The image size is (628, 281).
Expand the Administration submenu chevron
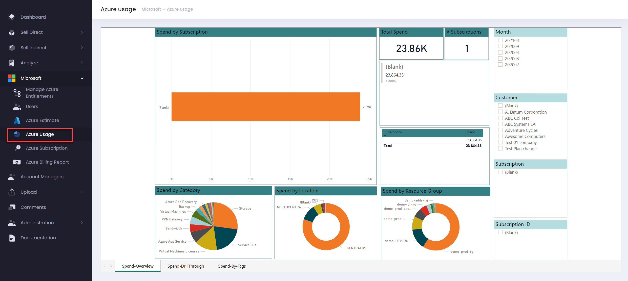pos(82,223)
